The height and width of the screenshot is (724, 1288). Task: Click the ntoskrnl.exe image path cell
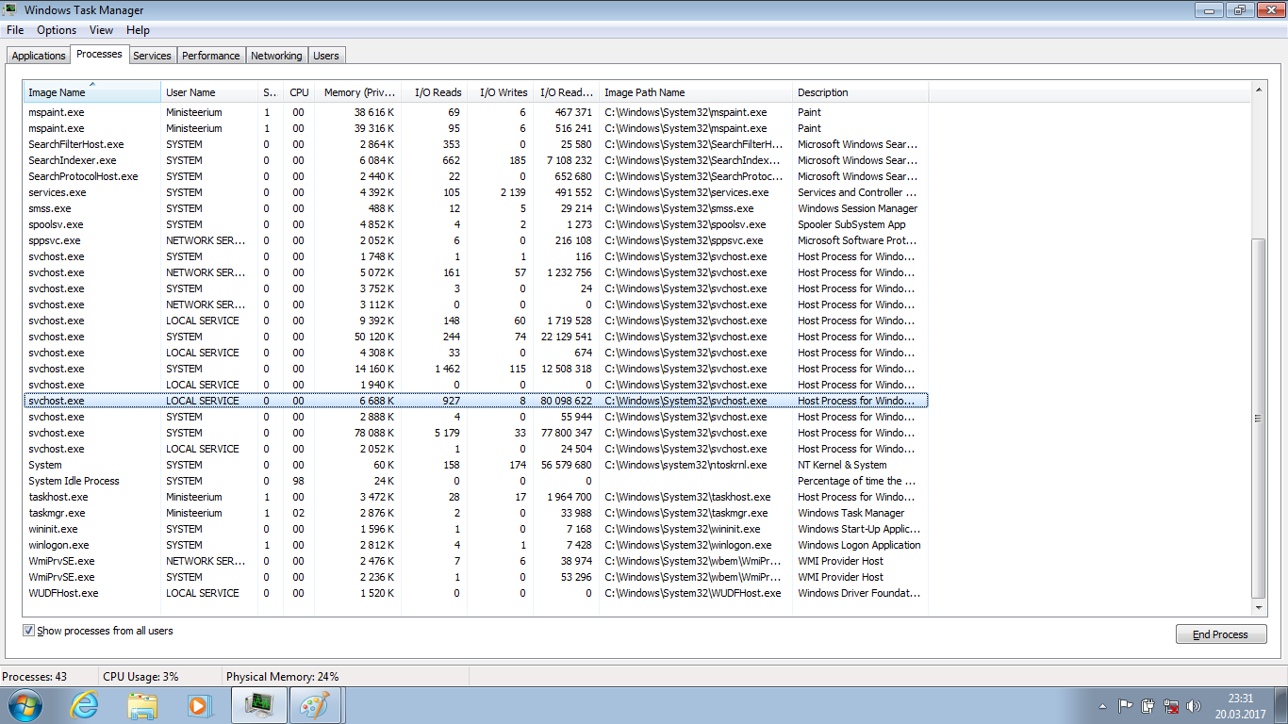[685, 465]
